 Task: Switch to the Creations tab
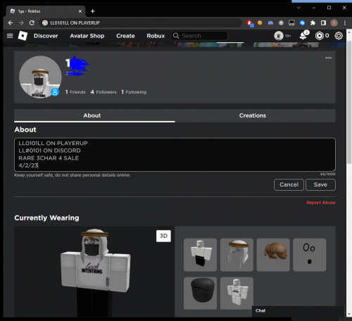(255, 115)
